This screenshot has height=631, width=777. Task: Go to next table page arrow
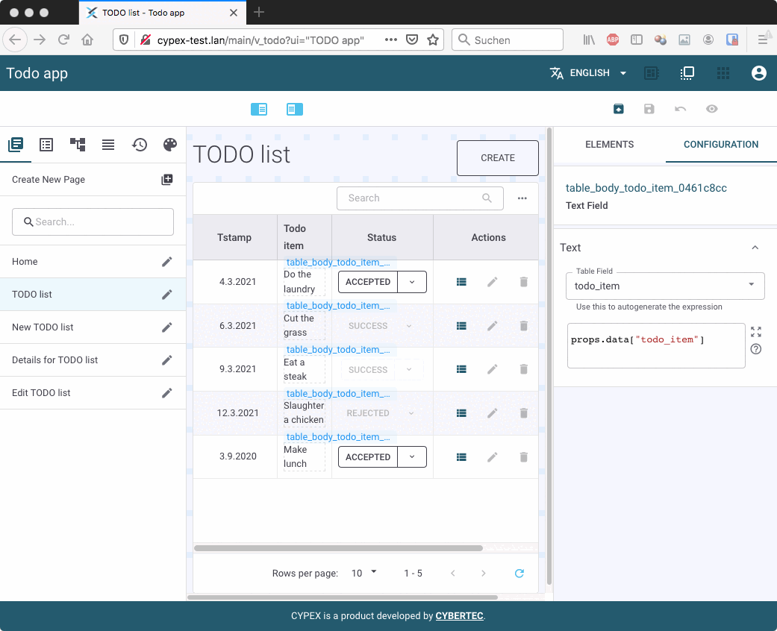point(483,573)
